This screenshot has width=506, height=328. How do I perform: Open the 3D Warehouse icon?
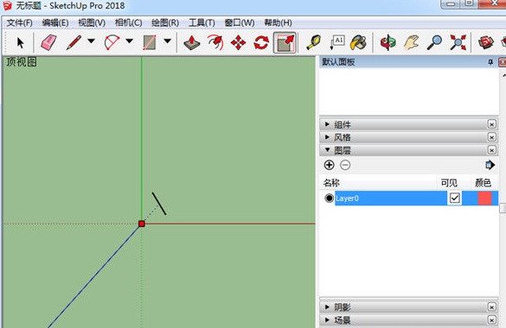(486, 42)
